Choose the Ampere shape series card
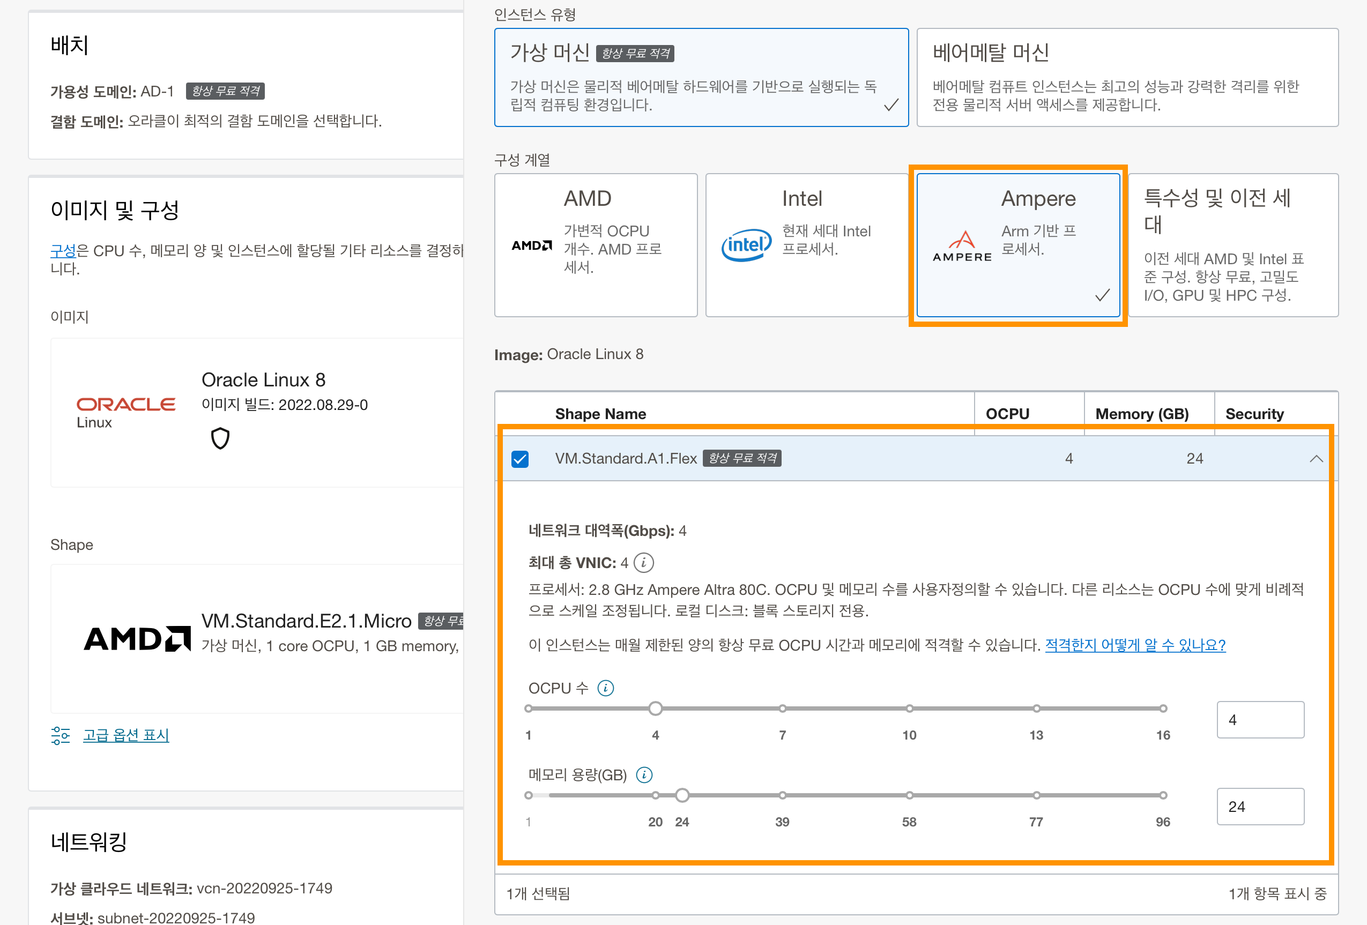The height and width of the screenshot is (925, 1367). point(1018,244)
